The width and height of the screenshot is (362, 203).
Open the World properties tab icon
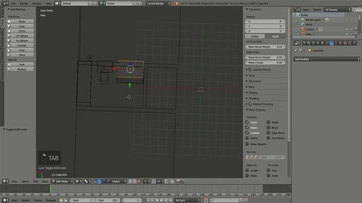click(x=318, y=43)
